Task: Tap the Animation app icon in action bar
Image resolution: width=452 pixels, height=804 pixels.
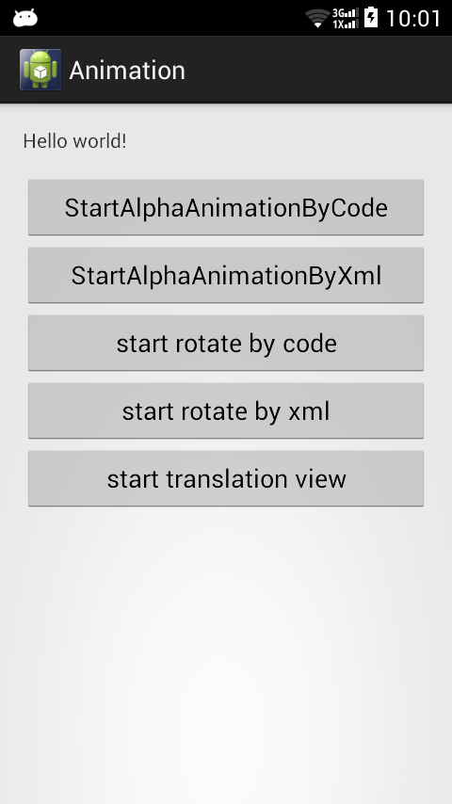Action: [40, 70]
